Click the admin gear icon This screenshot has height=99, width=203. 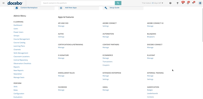[x=200, y=3]
